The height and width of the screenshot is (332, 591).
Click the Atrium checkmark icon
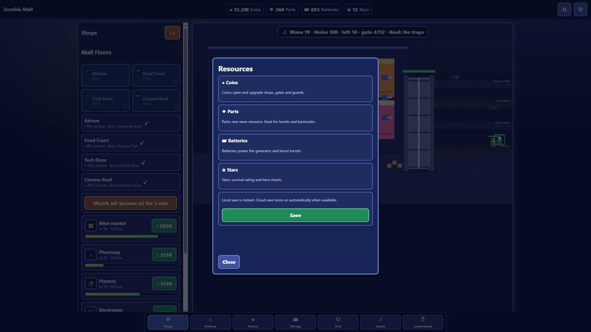click(146, 123)
